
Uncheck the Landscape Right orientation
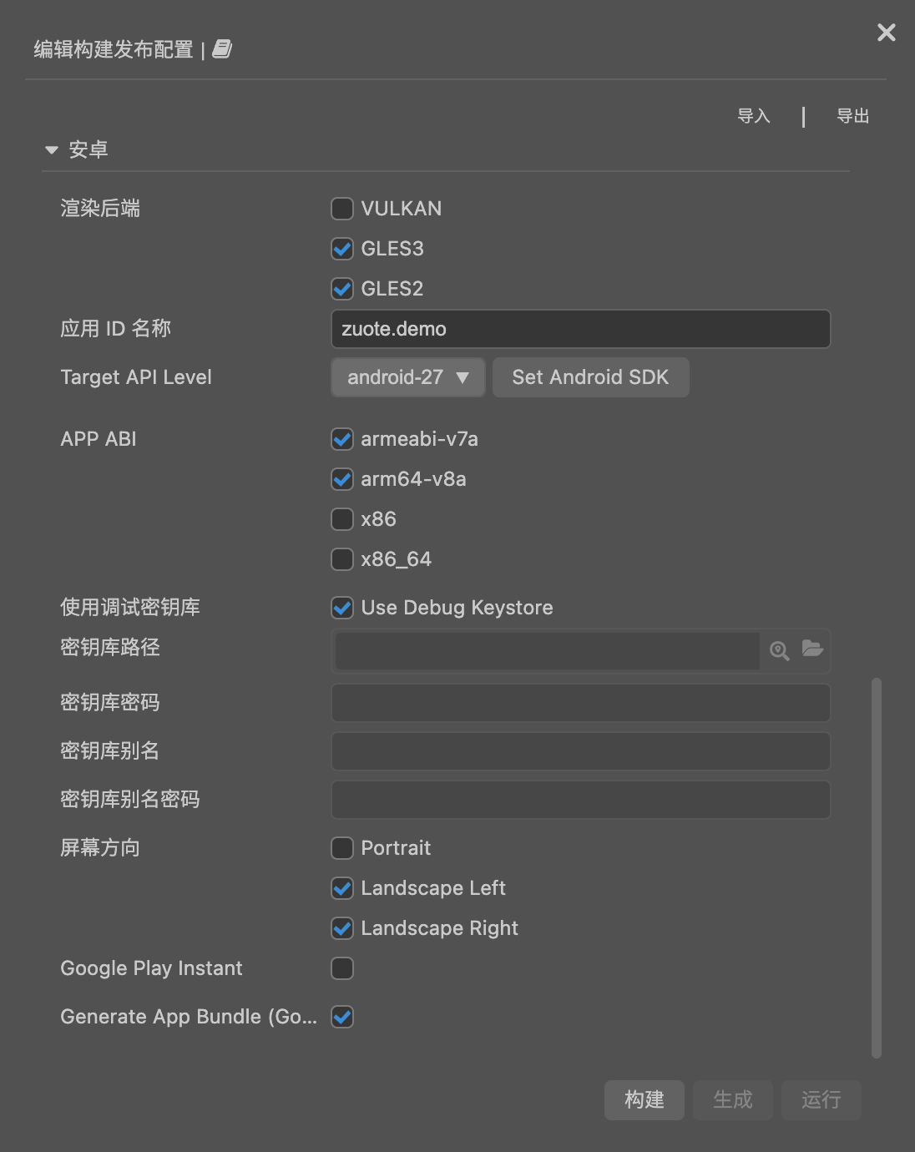(x=342, y=928)
